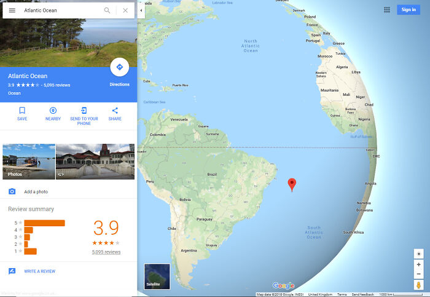The image size is (430, 297).
Task: Open the Google apps grid
Action: (386, 10)
